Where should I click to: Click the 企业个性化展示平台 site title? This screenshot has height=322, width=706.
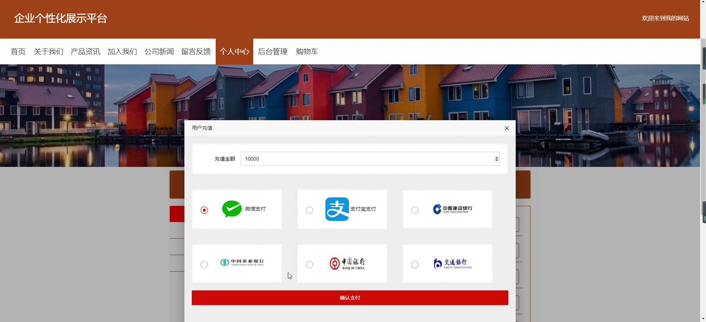(61, 18)
